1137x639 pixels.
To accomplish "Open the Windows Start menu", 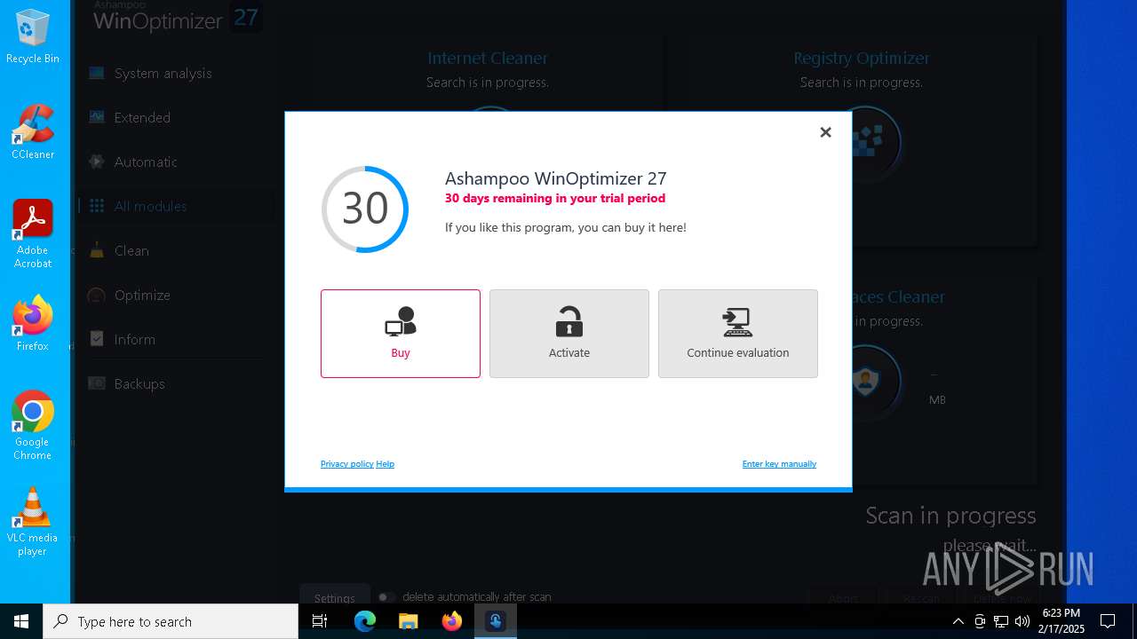I will (21, 621).
